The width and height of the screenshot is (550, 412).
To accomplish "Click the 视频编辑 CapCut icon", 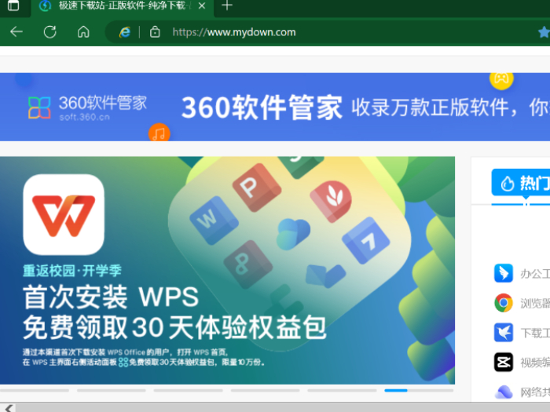I will tap(504, 363).
